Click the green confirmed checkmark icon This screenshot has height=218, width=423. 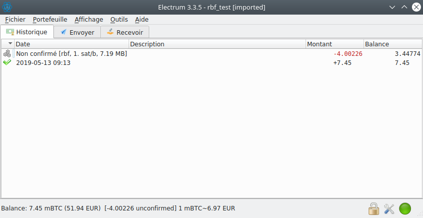[7, 63]
